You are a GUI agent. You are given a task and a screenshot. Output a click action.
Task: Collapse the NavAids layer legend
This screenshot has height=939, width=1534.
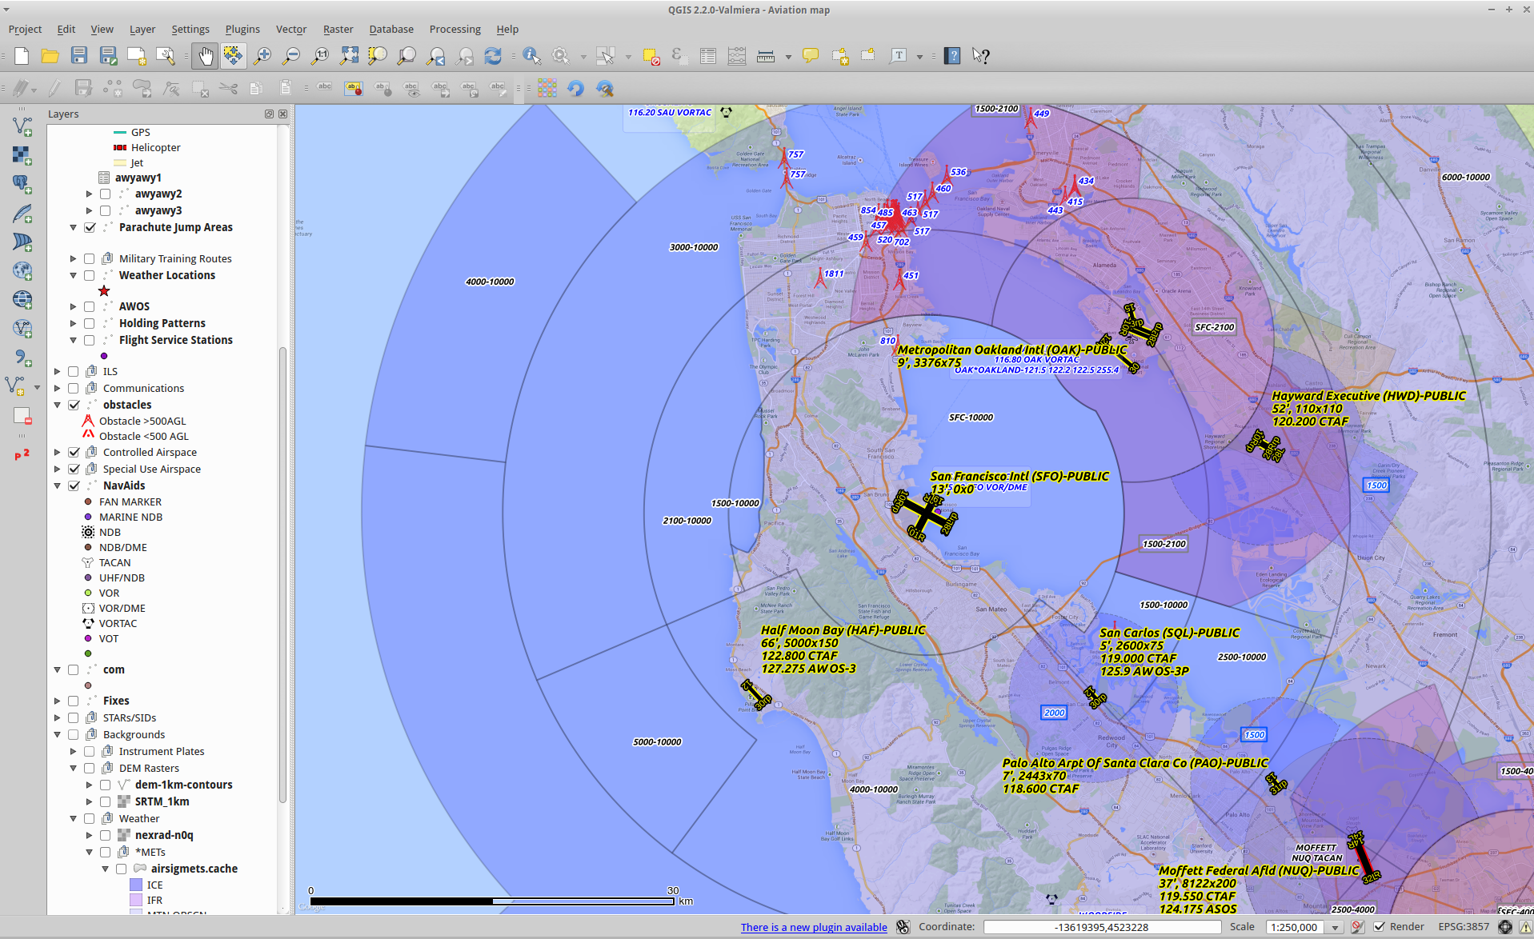pyautogui.click(x=57, y=485)
